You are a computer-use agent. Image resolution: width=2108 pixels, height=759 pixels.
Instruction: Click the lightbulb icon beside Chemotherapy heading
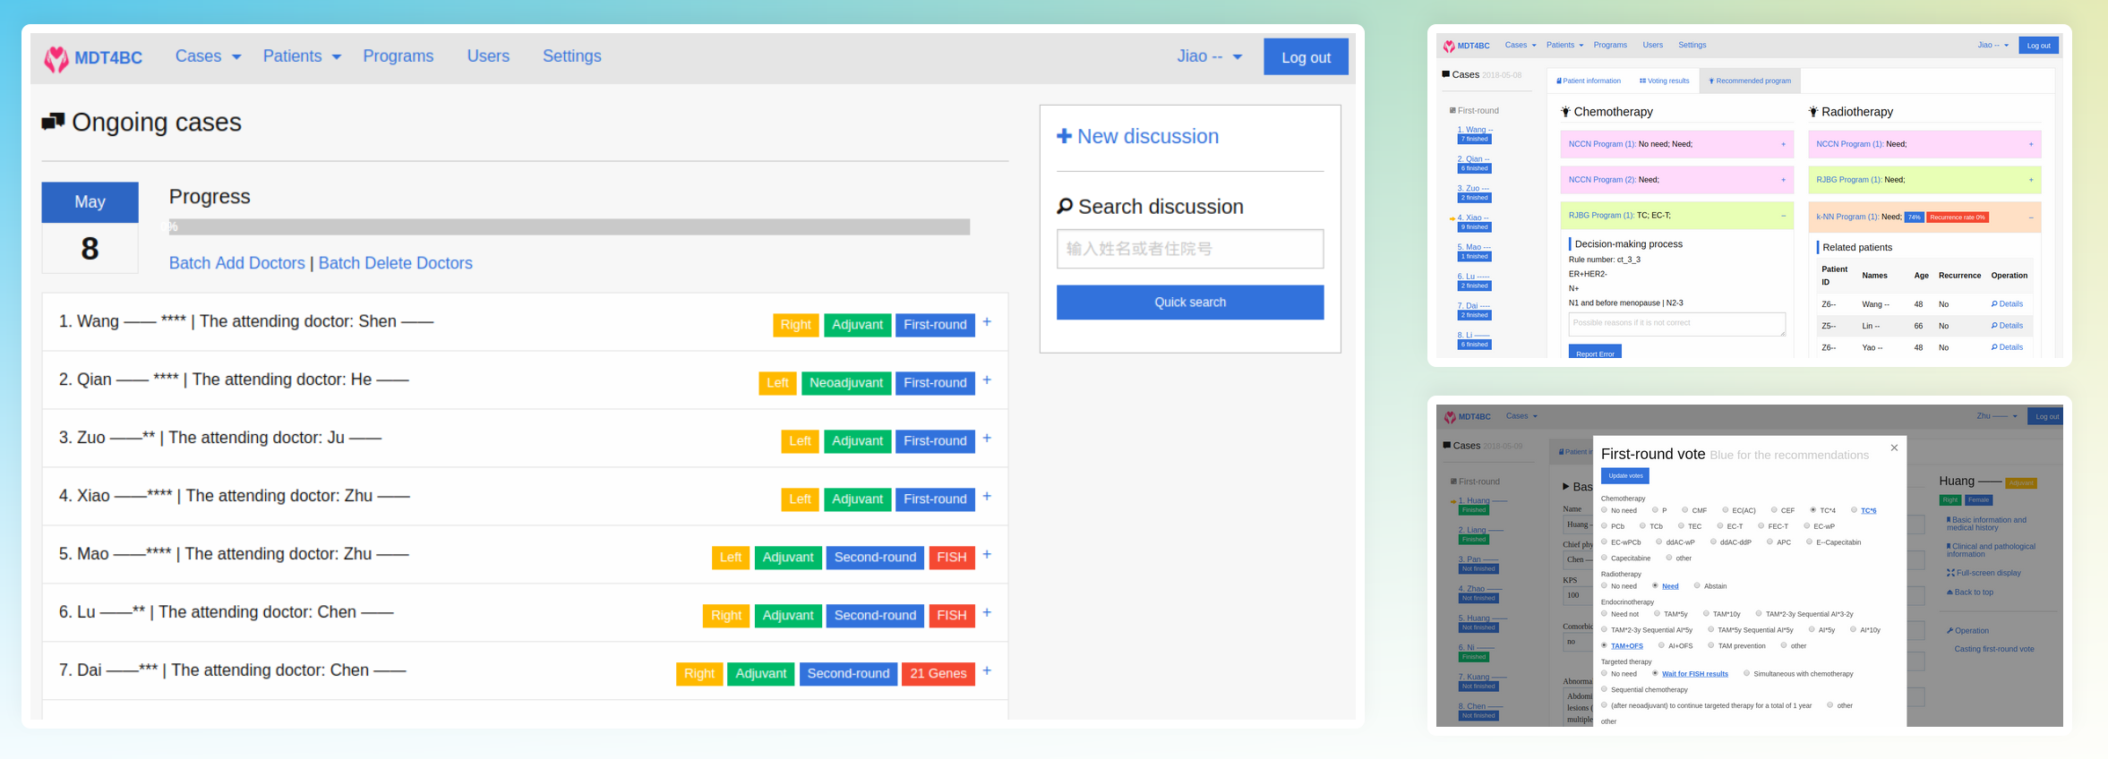tap(1565, 112)
